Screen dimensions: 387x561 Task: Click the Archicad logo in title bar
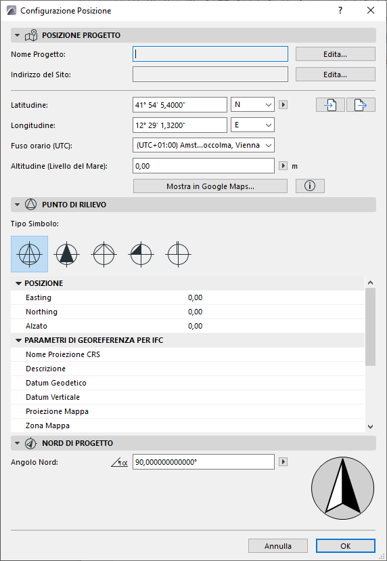pyautogui.click(x=12, y=10)
